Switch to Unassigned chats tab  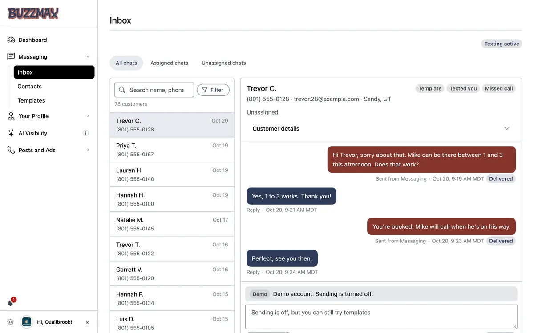click(224, 63)
